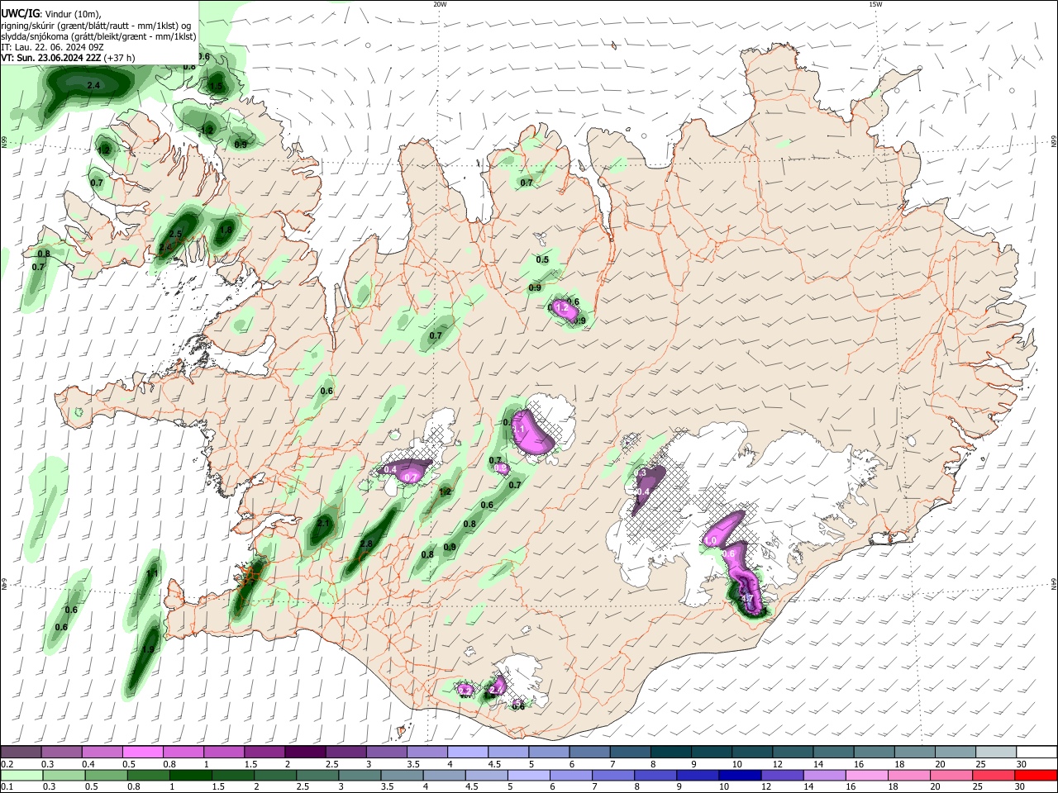The image size is (1058, 793).
Task: Click the '15W' longitude label
Action: (875, 4)
